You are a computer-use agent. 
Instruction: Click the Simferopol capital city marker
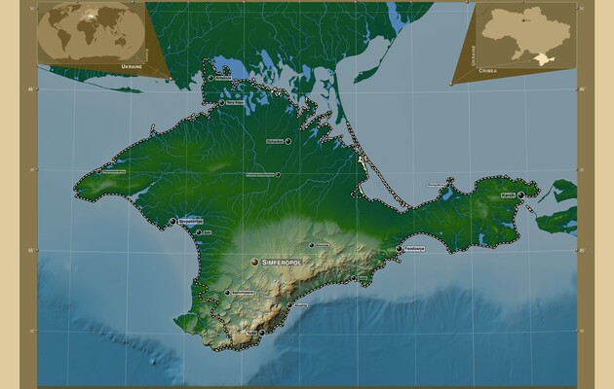pyautogui.click(x=254, y=263)
